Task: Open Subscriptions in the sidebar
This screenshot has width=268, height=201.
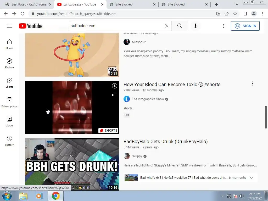Action: click(x=9, y=102)
